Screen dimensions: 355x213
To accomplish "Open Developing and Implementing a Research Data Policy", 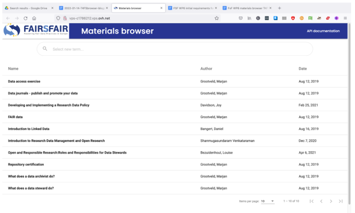I will 49,105.
